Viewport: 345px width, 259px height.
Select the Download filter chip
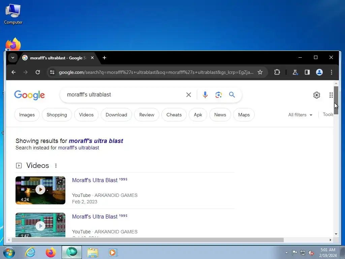click(116, 115)
